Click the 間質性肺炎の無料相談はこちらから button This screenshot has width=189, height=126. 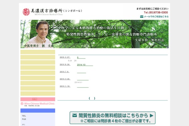[112, 118]
